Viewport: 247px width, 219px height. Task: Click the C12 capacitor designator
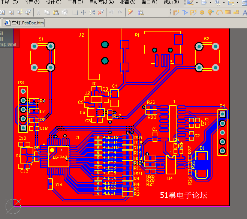[x=22, y=138]
